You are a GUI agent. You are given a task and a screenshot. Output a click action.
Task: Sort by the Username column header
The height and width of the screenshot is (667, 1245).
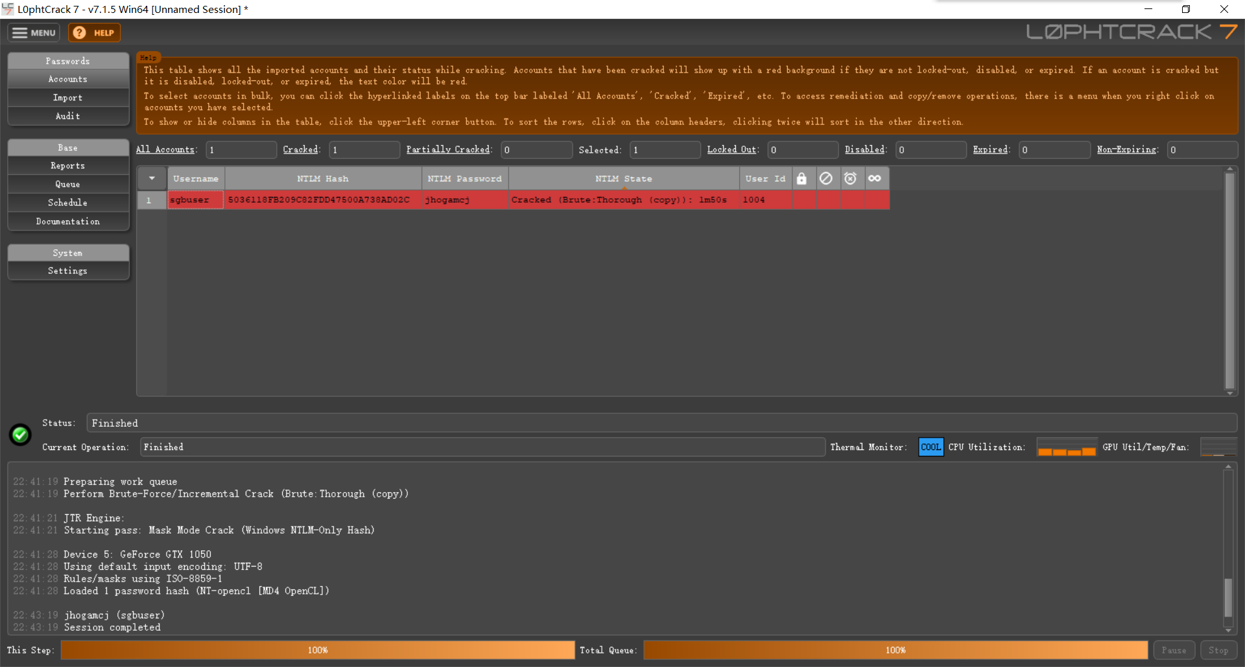(196, 178)
